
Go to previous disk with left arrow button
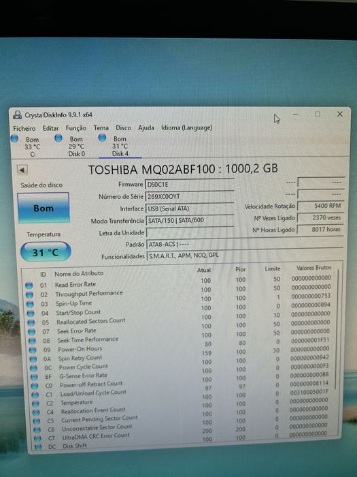[22, 170]
